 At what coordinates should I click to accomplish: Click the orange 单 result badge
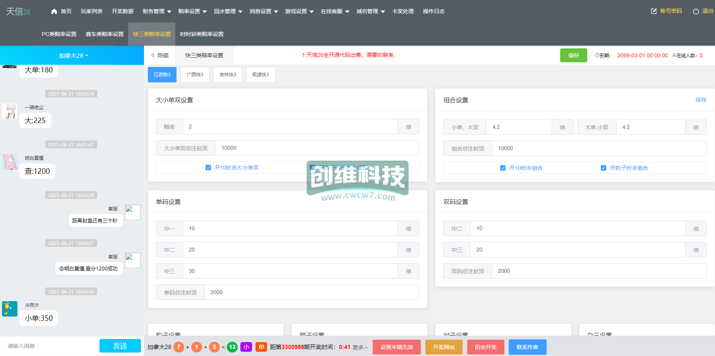click(x=261, y=347)
